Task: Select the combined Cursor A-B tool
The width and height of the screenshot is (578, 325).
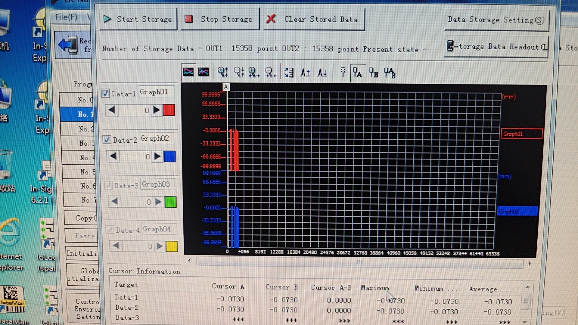Action: pyautogui.click(x=390, y=73)
